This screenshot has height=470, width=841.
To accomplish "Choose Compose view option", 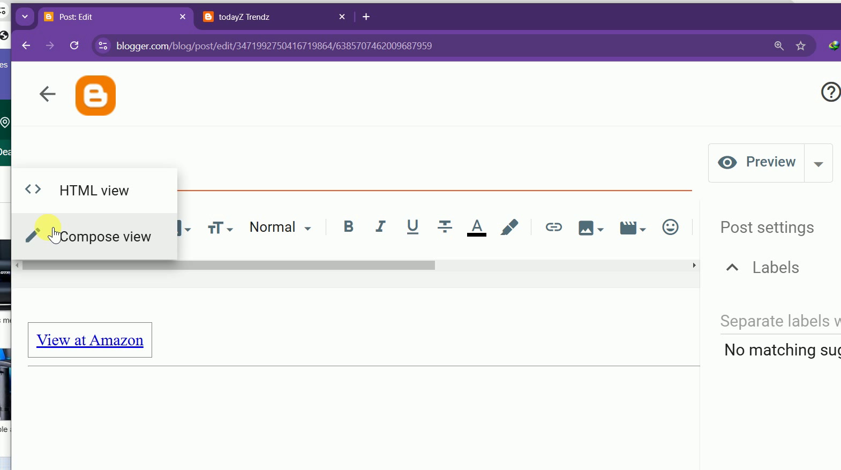I will point(94,237).
